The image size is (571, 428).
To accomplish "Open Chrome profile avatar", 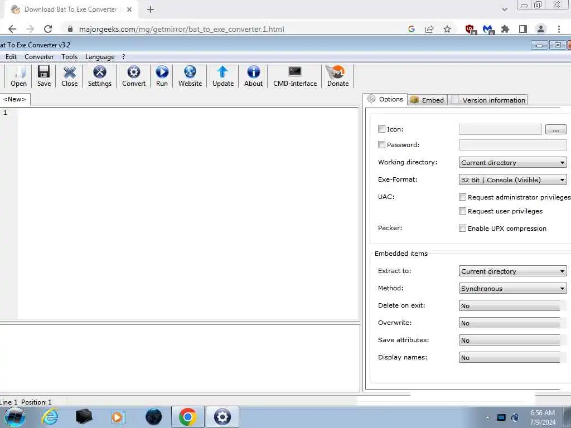I will (541, 29).
